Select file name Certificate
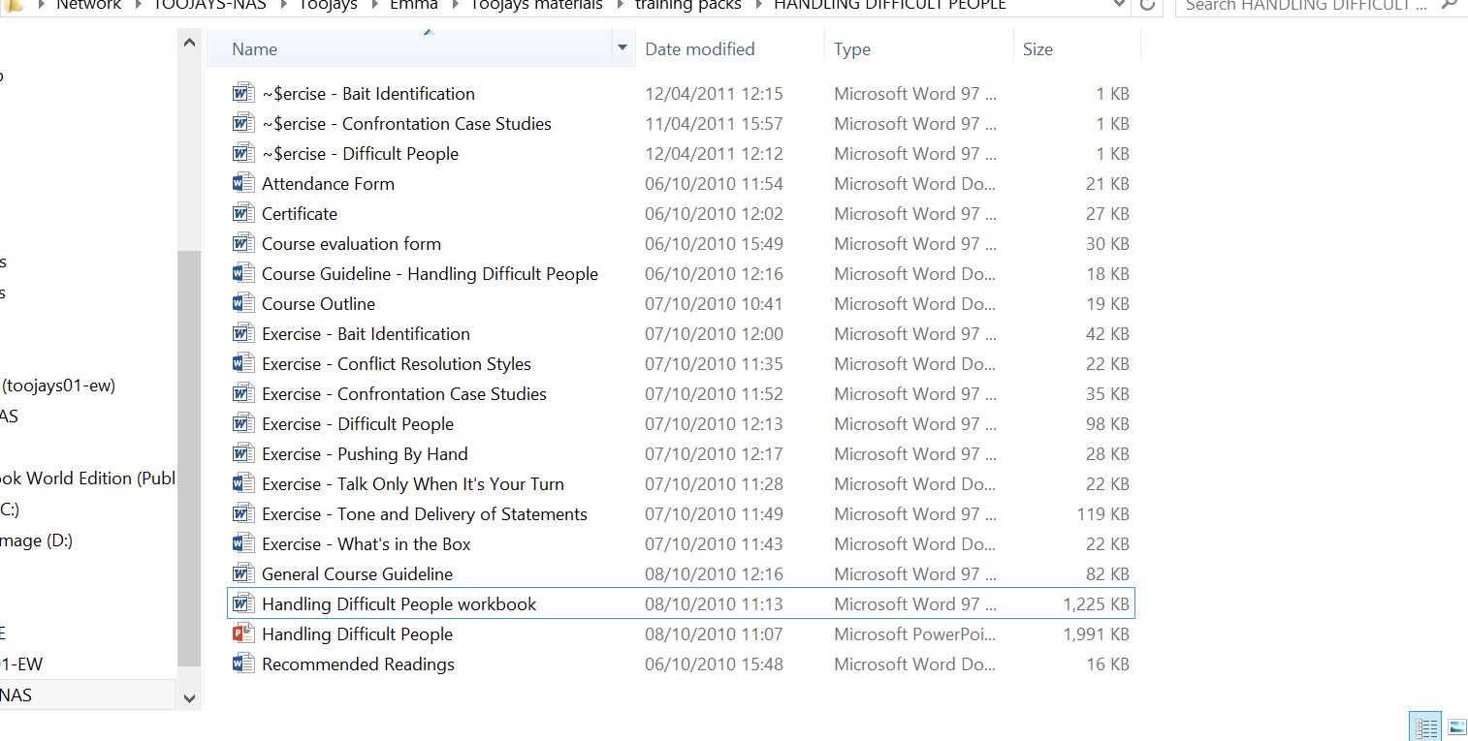The height and width of the screenshot is (741, 1468). point(300,213)
